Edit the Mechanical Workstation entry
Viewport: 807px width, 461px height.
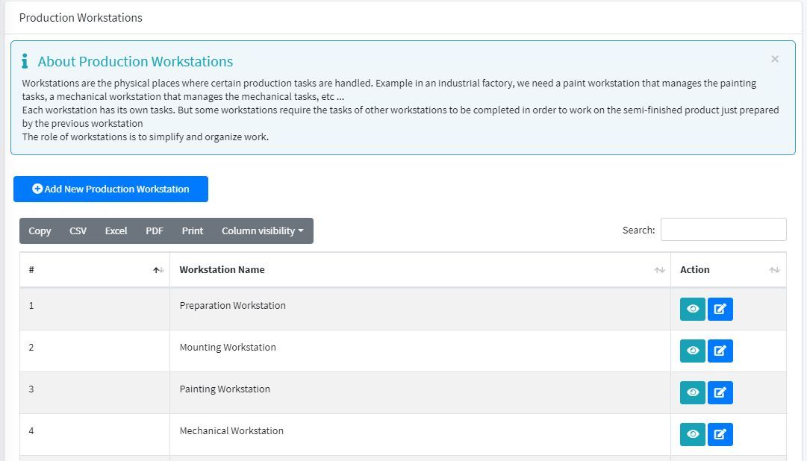point(720,434)
